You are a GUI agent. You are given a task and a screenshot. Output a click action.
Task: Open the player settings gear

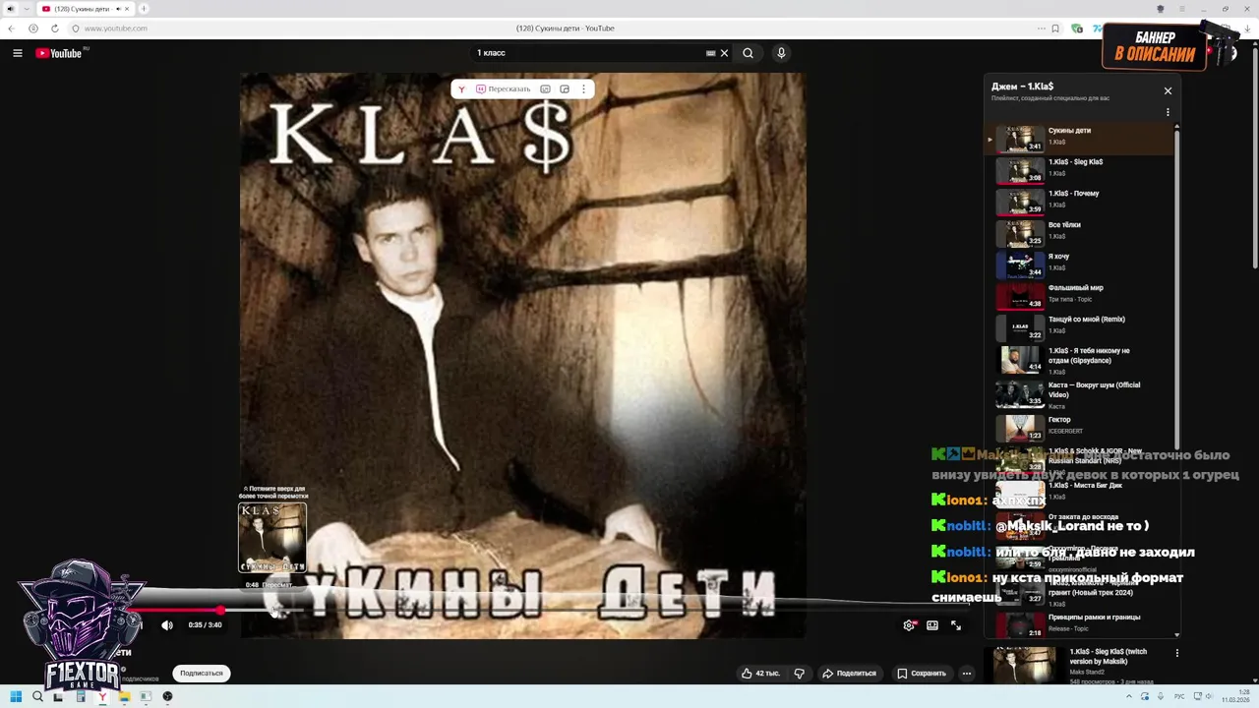tap(909, 625)
